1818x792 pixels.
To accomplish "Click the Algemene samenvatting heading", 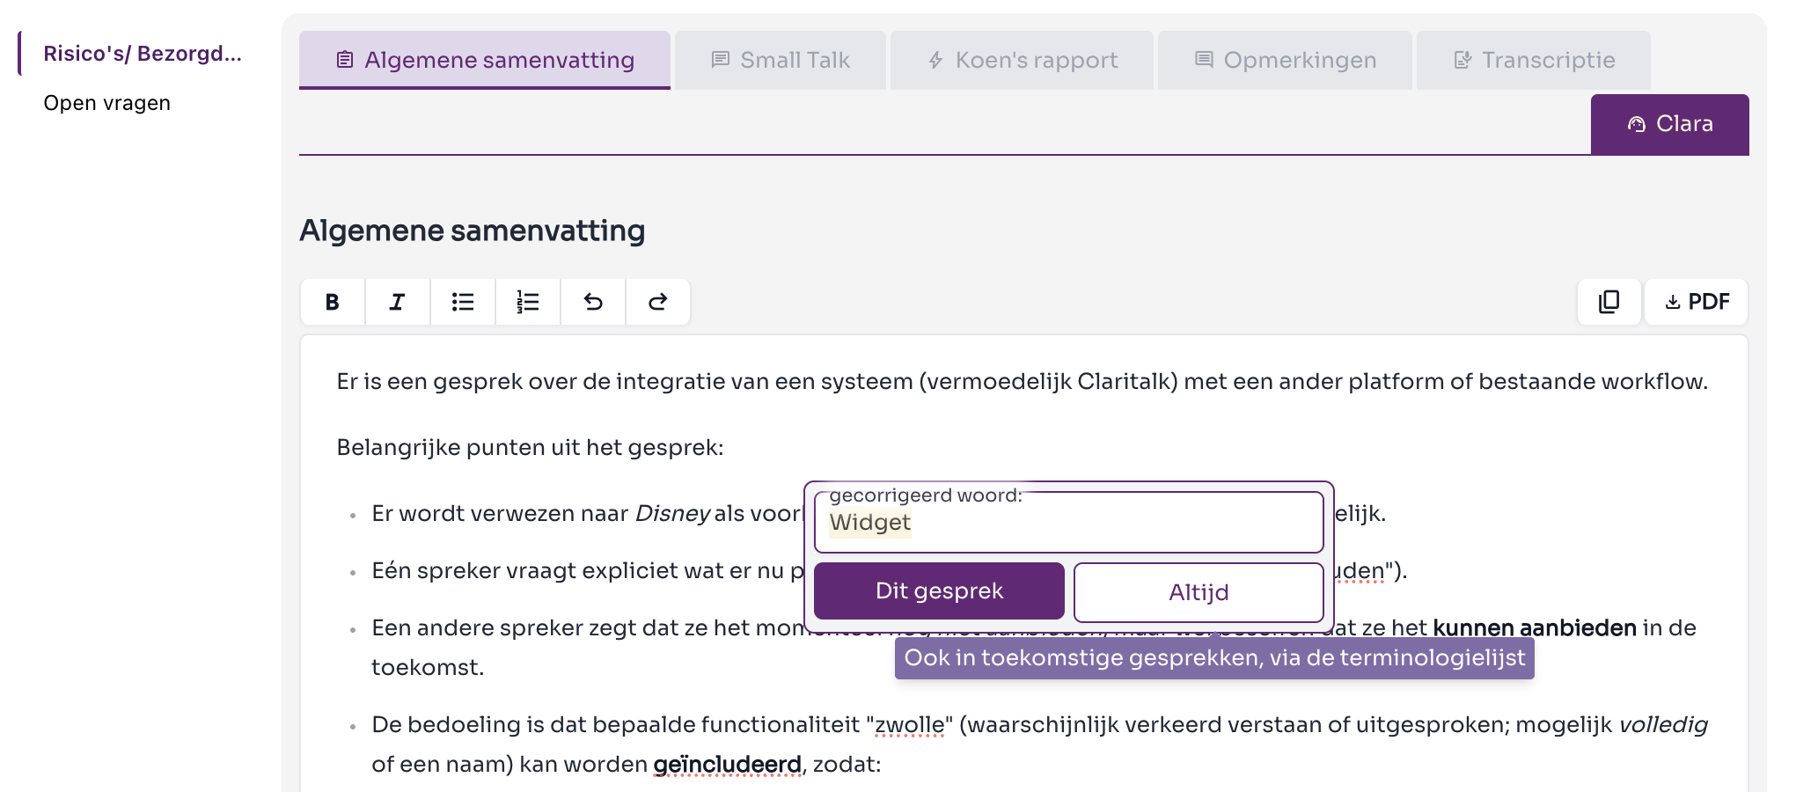I will [x=473, y=231].
